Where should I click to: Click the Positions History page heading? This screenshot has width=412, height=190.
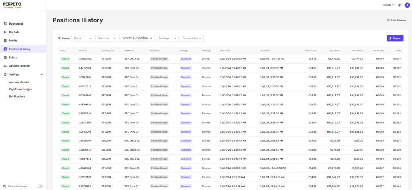[x=78, y=20]
